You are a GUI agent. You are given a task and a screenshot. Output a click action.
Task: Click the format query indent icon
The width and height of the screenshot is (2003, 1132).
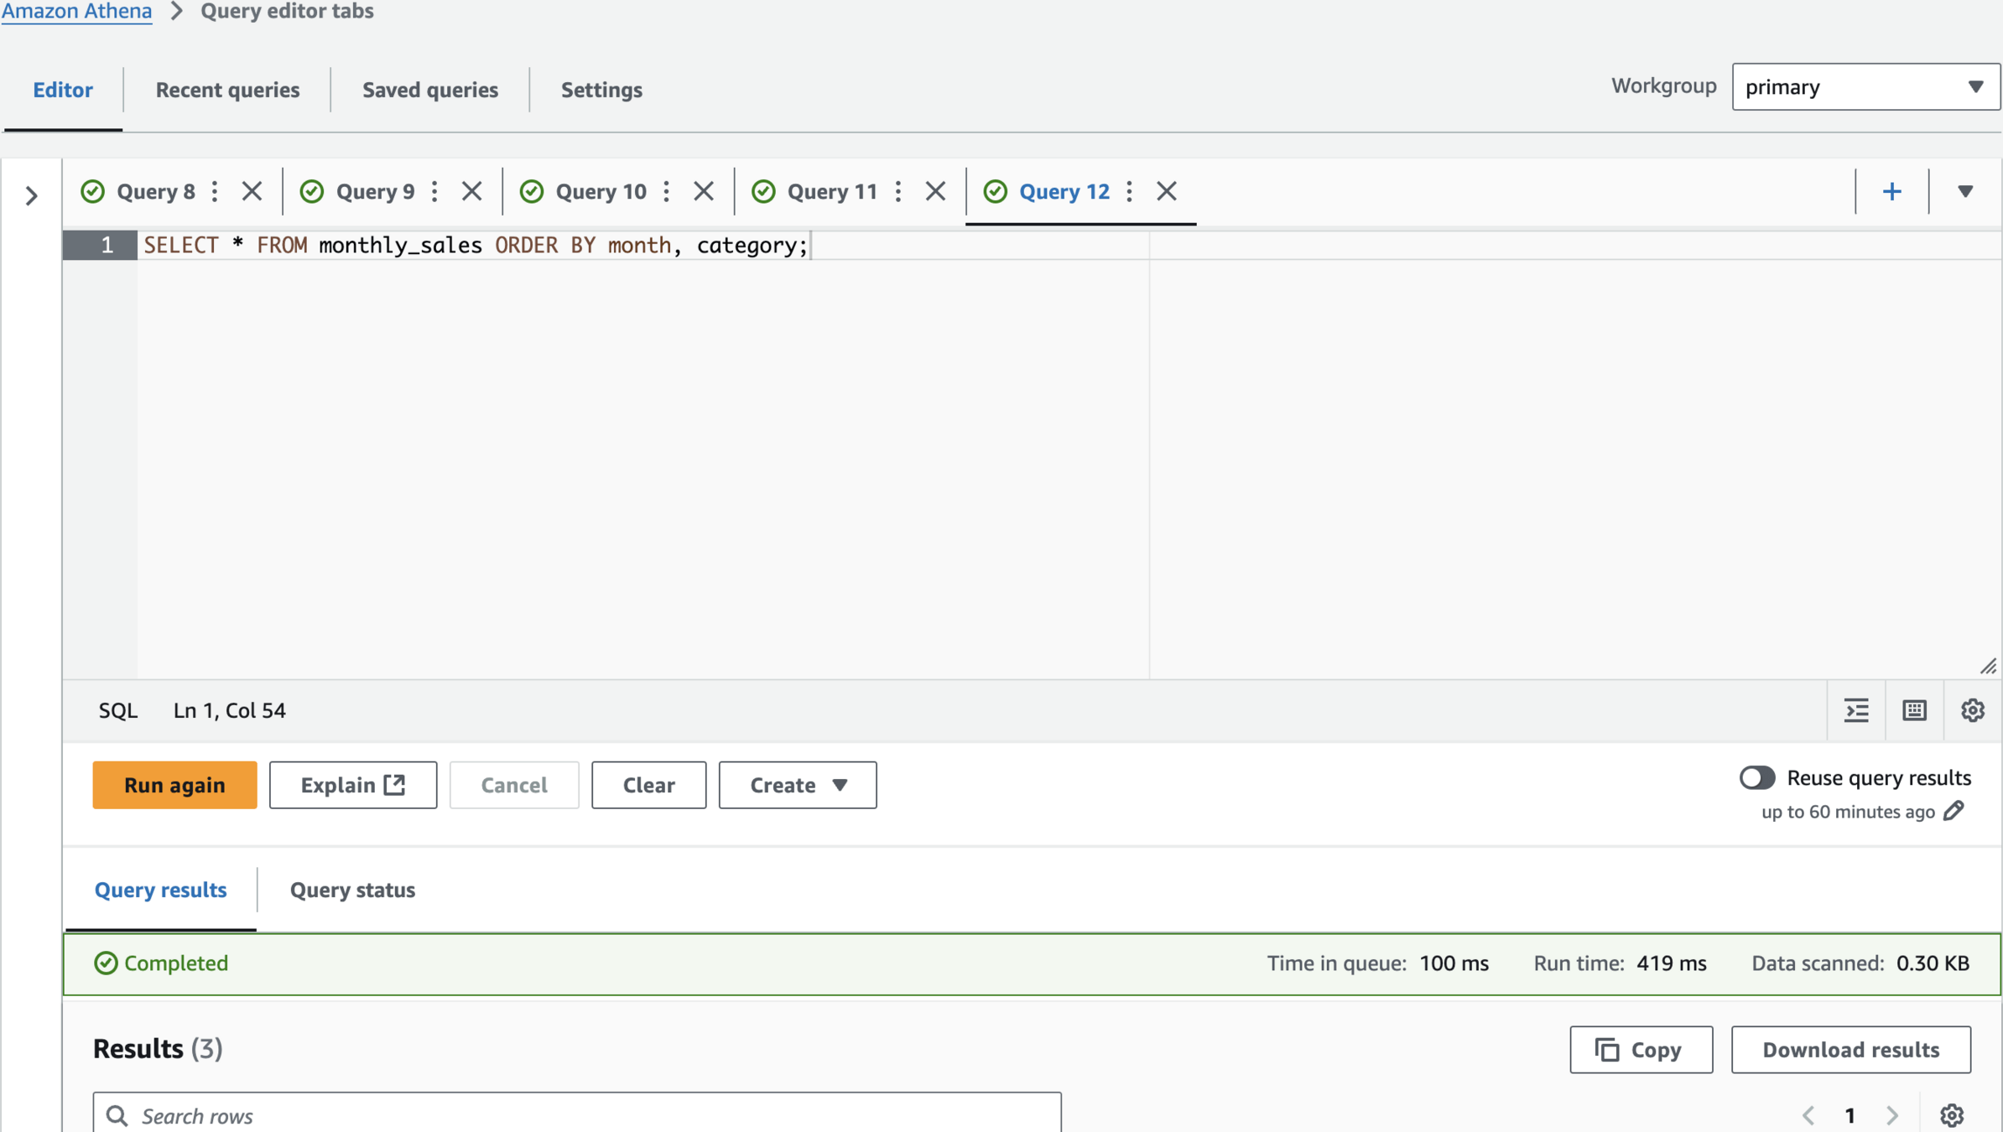[x=1856, y=711]
